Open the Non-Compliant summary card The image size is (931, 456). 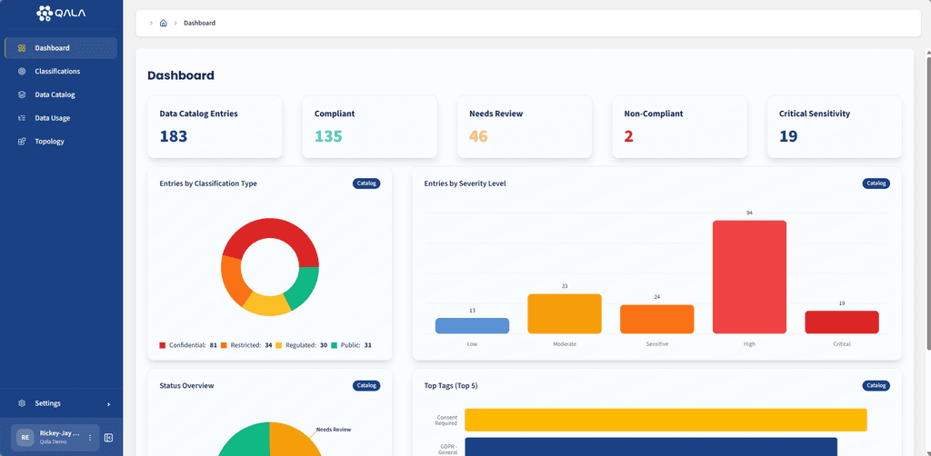[x=680, y=127]
